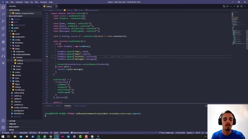Screen dimensions: 248x139
Task: Select the Terminal panel tab
Action: click(x=68, y=106)
